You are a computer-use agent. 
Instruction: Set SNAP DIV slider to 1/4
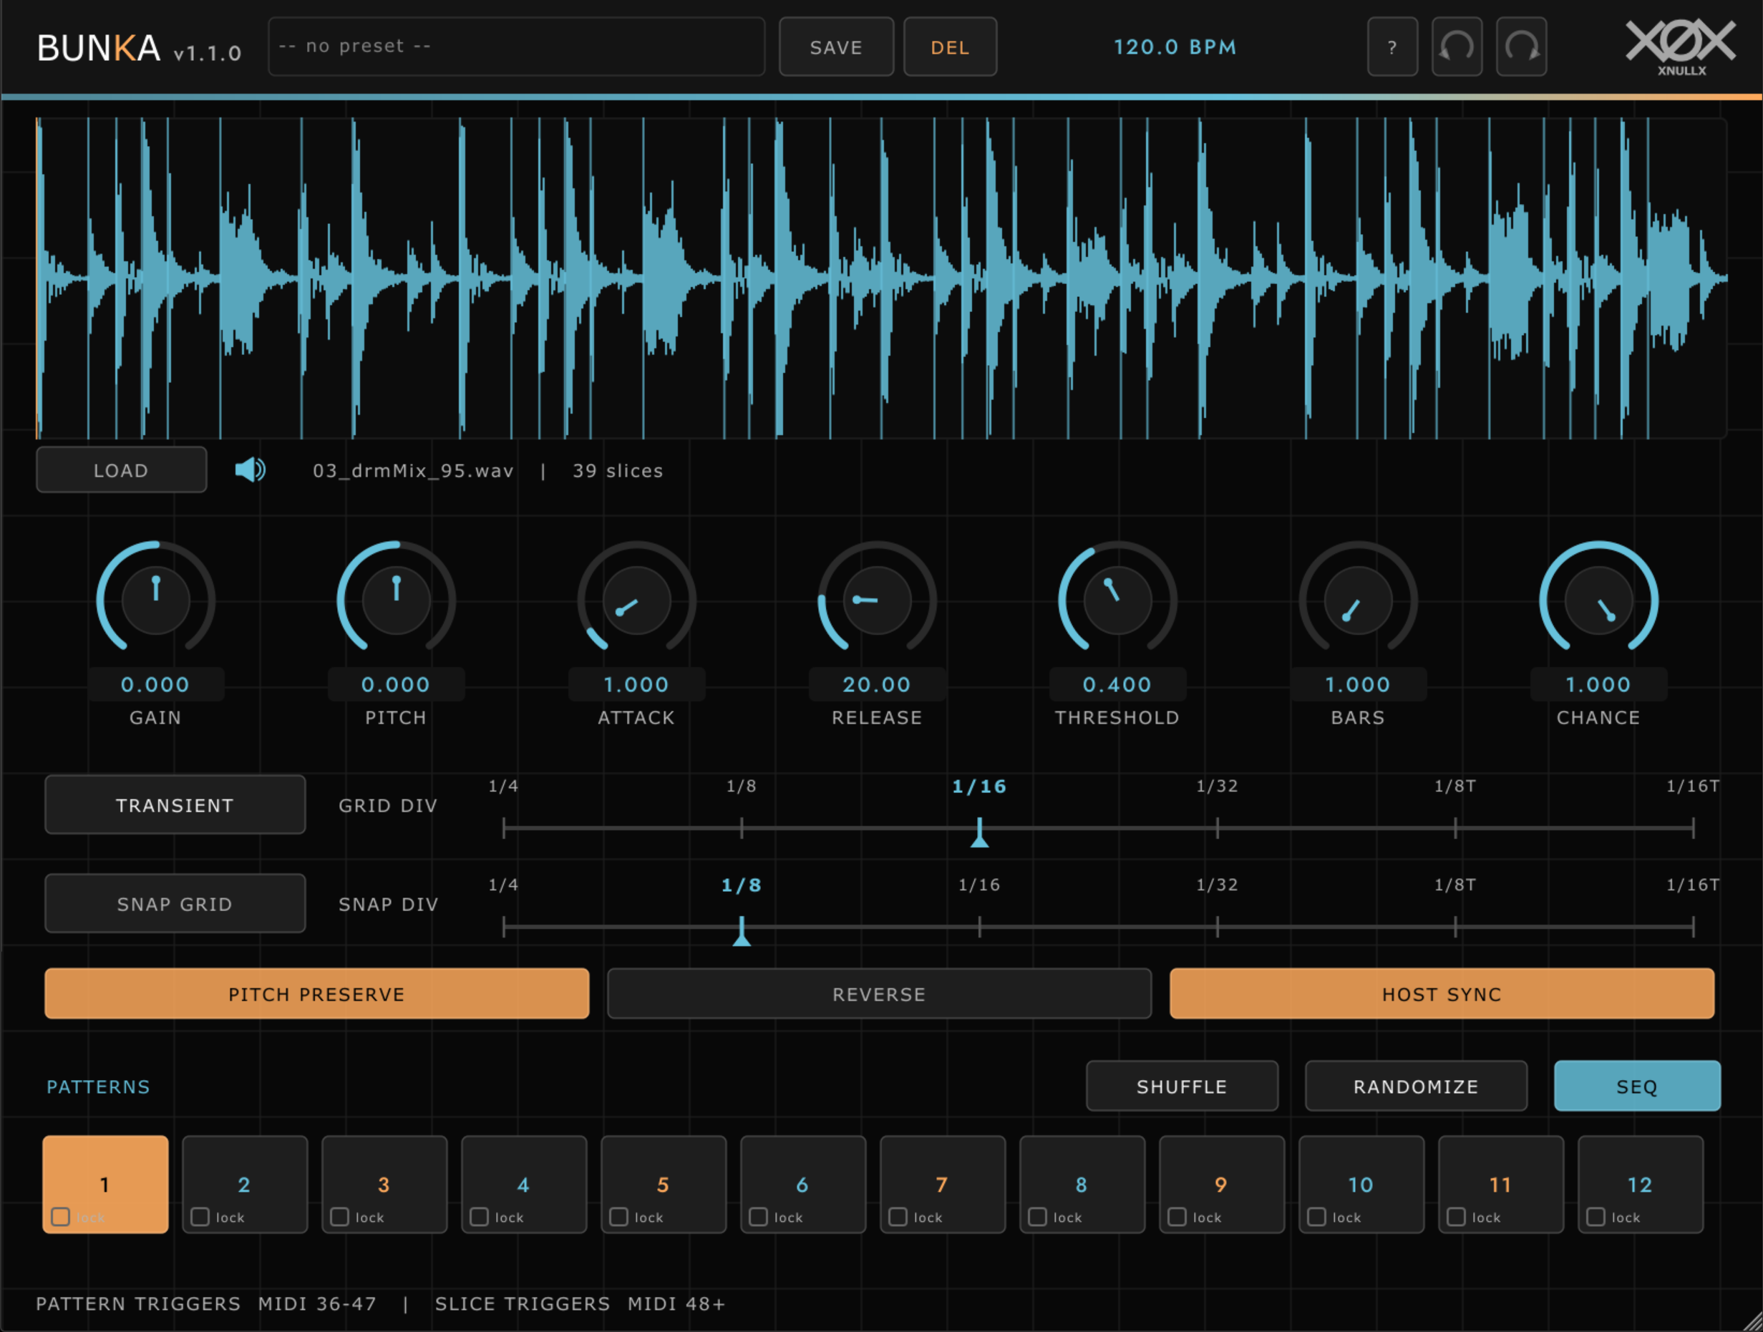click(x=504, y=927)
